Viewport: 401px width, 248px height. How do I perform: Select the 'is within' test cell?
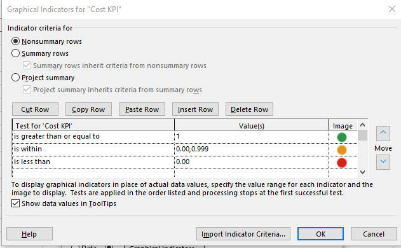93,149
